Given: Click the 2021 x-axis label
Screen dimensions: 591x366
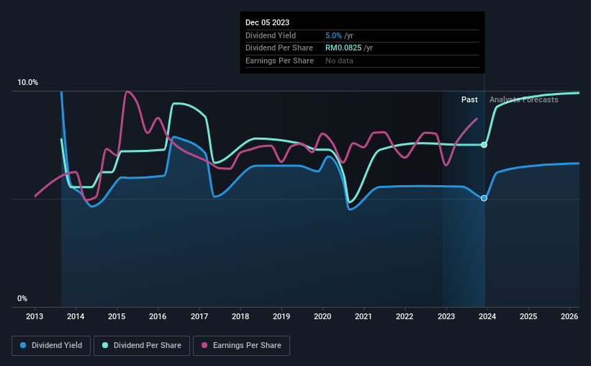Looking at the screenshot, I should coord(364,316).
